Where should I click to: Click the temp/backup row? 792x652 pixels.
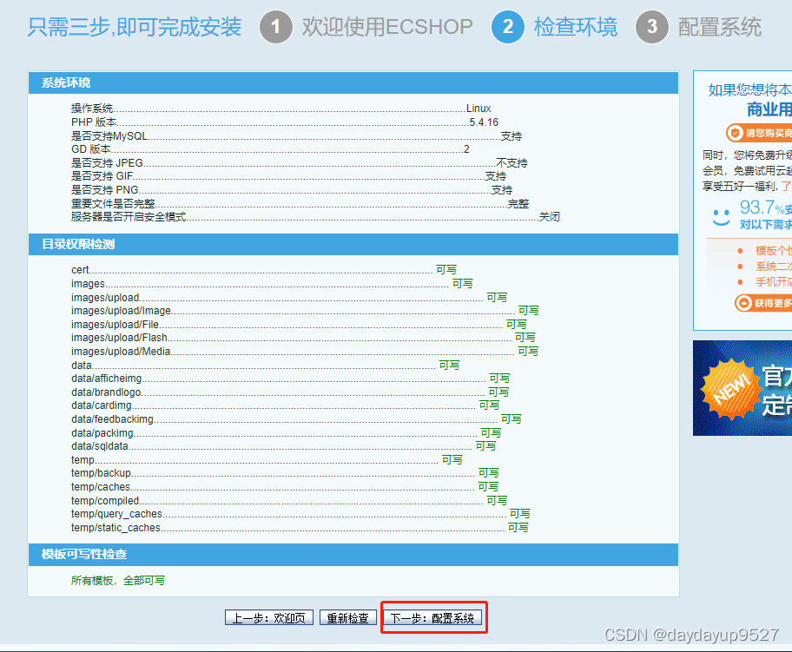point(286,472)
